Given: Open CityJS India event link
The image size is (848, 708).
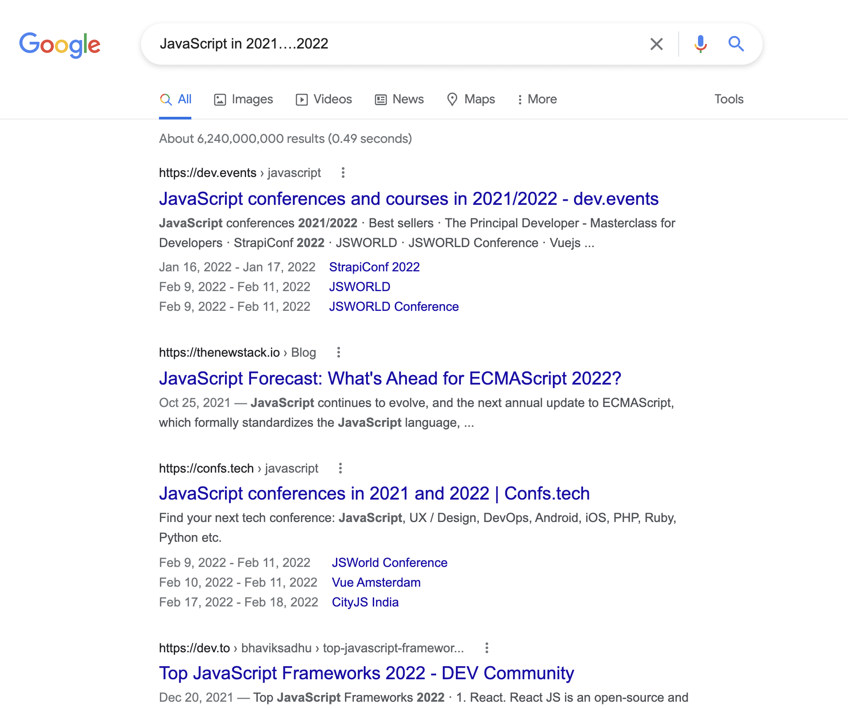Looking at the screenshot, I should 365,602.
